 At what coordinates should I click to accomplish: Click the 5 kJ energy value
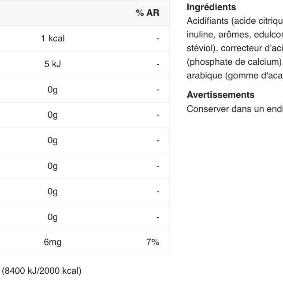tap(52, 64)
